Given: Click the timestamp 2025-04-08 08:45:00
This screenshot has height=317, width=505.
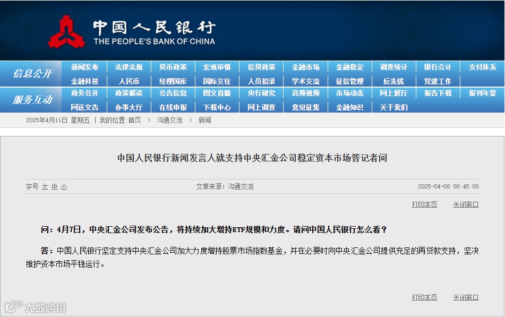Looking at the screenshot, I should click(448, 186).
